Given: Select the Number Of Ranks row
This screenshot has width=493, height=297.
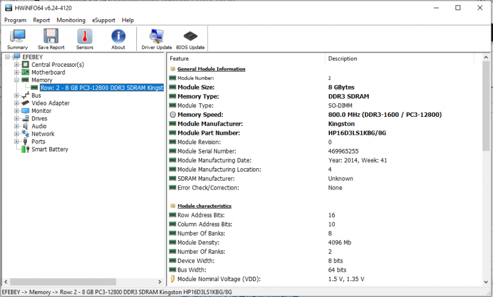Looking at the screenshot, I should pos(320,252).
